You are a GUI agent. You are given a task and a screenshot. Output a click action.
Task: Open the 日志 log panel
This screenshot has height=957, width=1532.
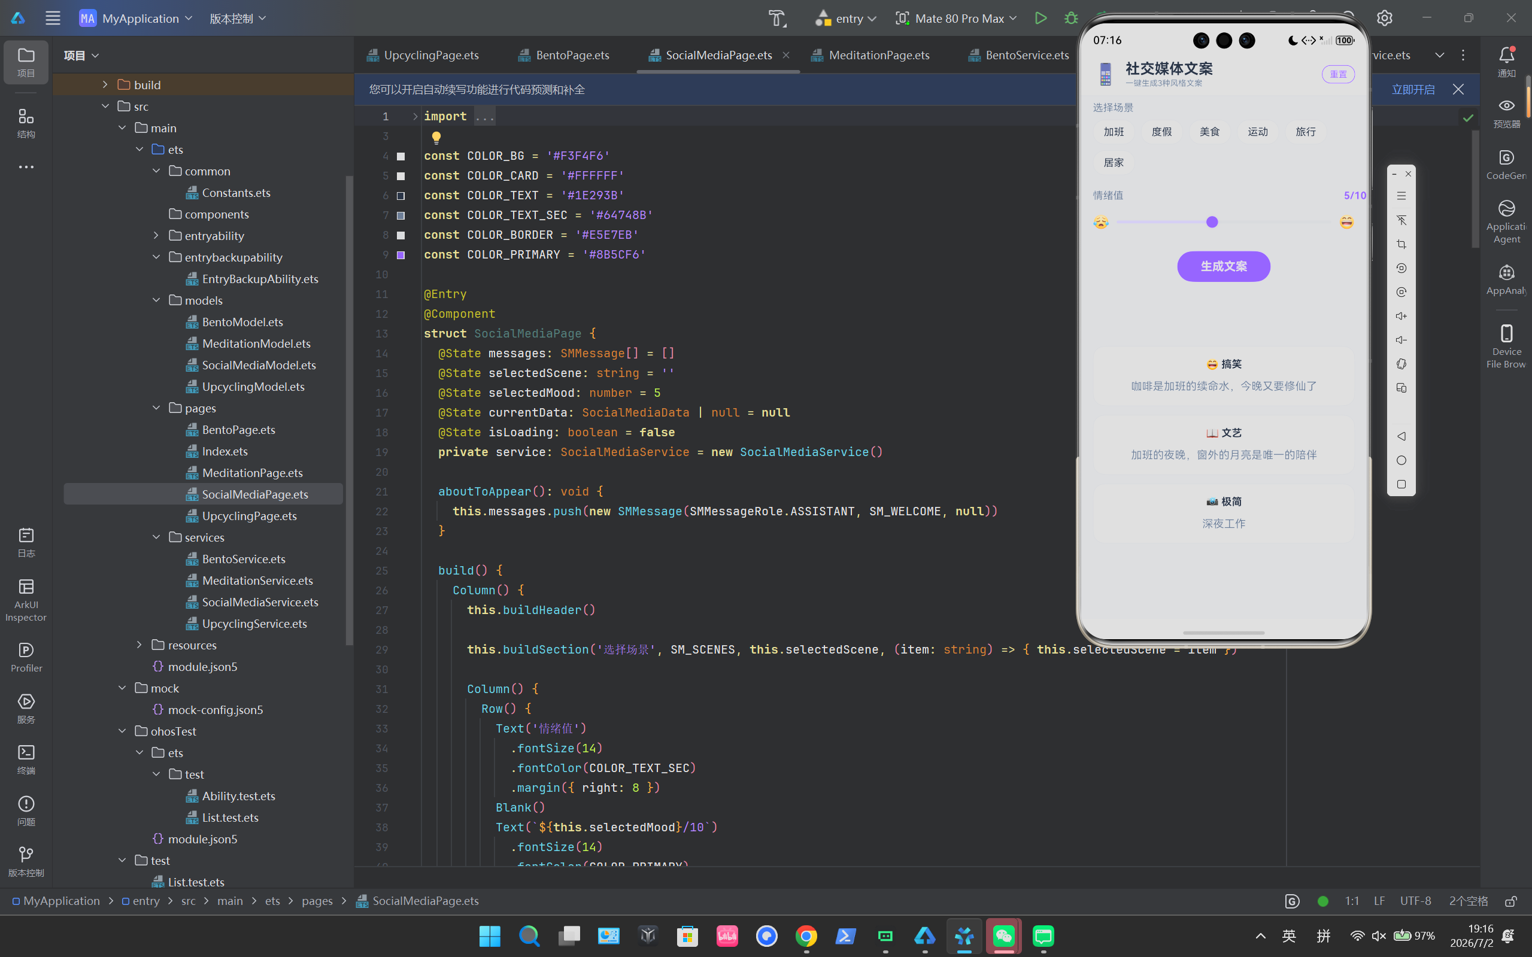[x=26, y=542]
